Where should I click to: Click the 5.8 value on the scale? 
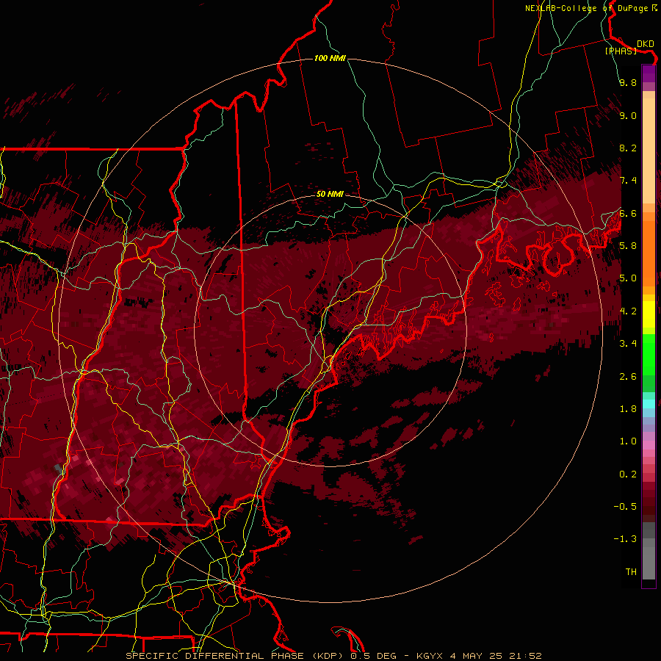[x=628, y=246]
